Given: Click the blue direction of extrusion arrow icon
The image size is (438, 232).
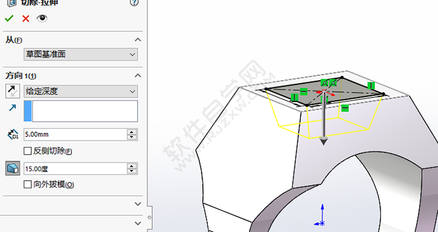Looking at the screenshot, I should point(13,108).
